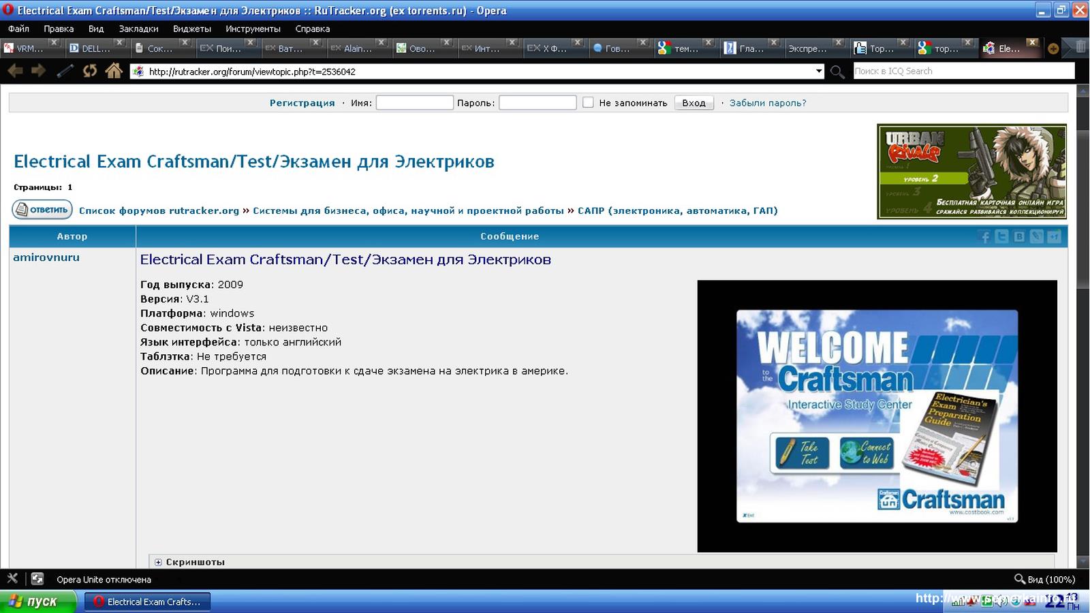Click the Opera Unite status bar icon

(37, 579)
